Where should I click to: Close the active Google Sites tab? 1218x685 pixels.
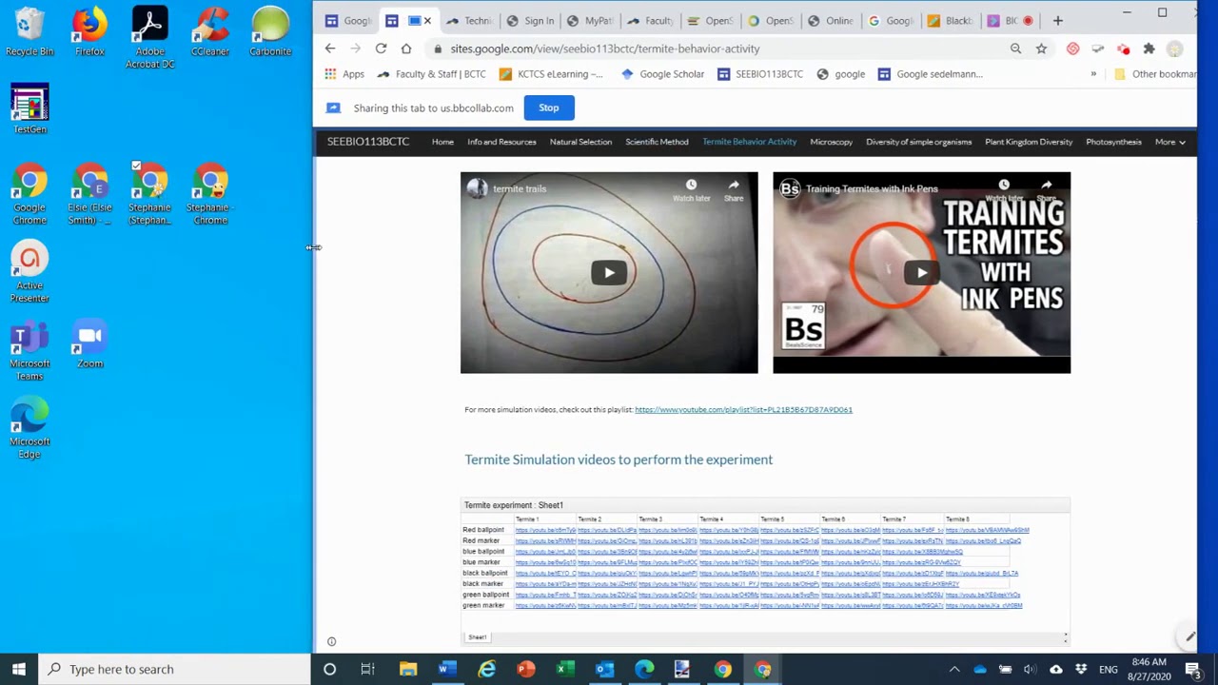coord(427,20)
